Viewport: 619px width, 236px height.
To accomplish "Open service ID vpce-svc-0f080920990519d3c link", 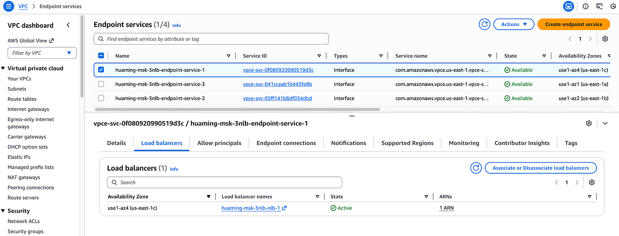I will coord(278,70).
